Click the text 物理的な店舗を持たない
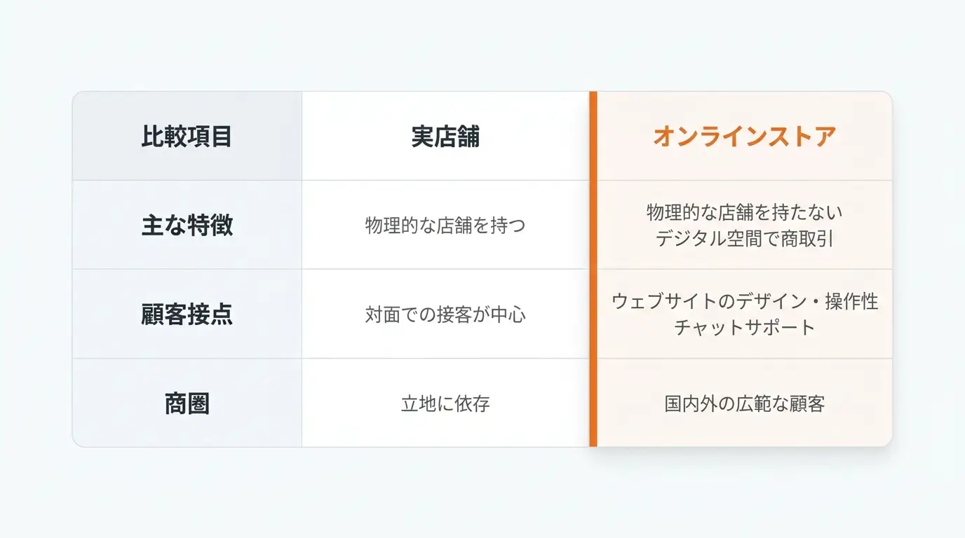Image resolution: width=965 pixels, height=538 pixels. click(x=744, y=212)
